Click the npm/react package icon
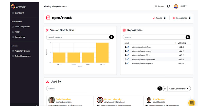 48,17
